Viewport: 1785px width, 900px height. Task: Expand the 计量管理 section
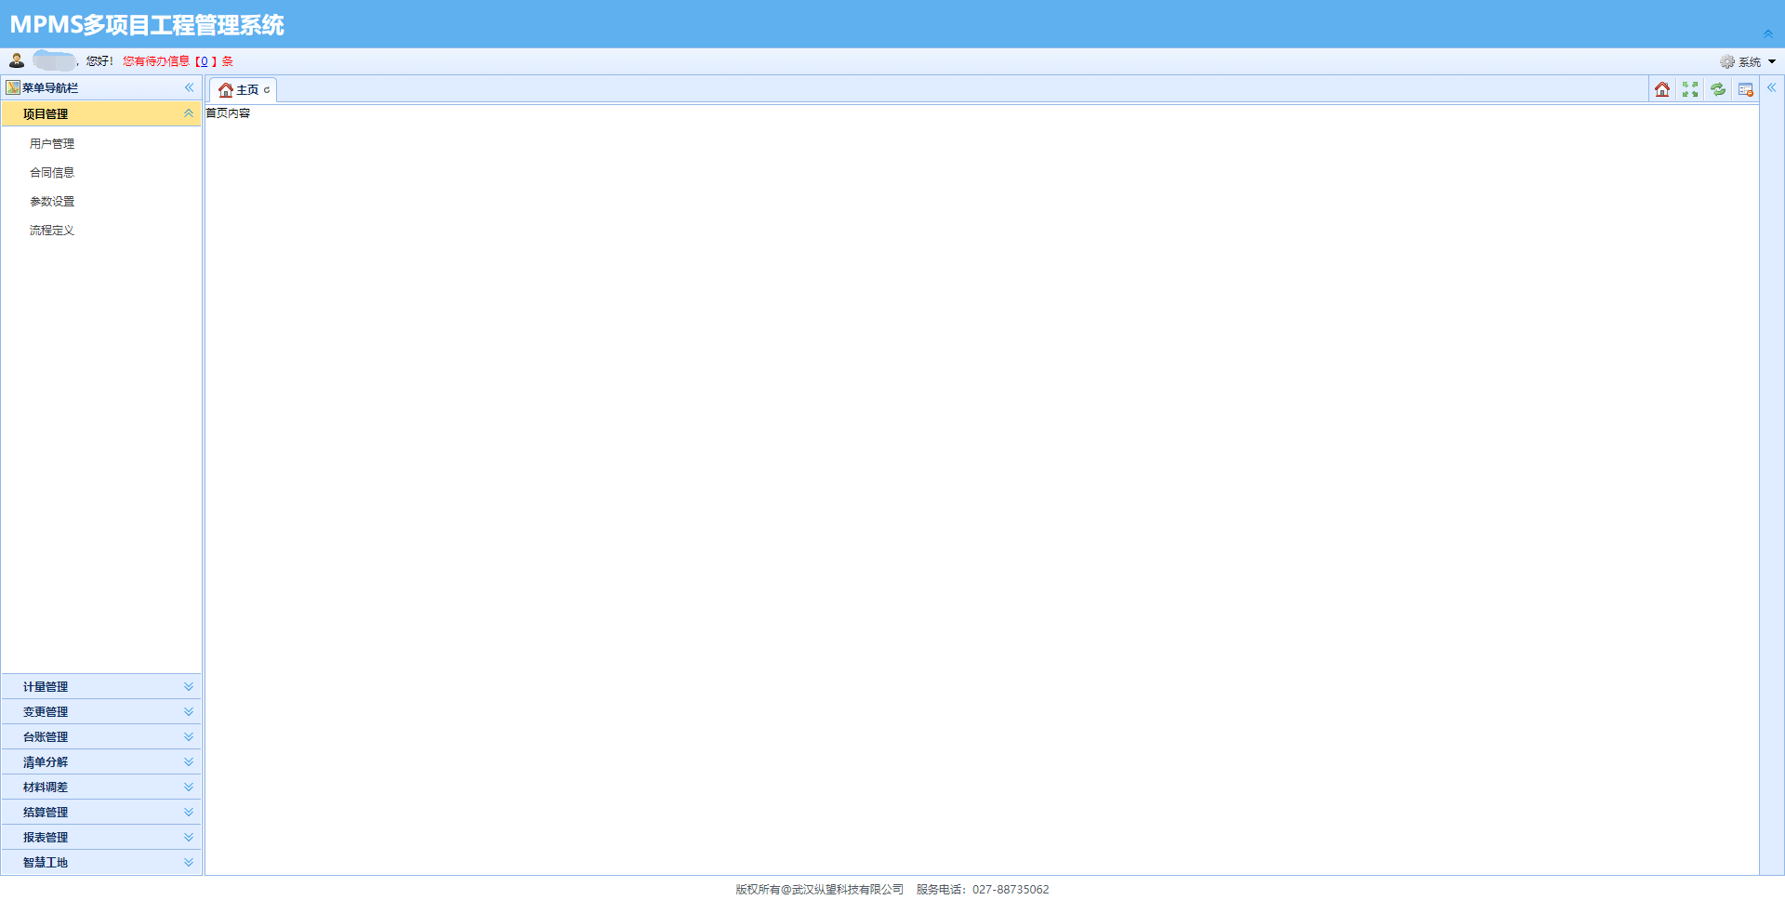pos(101,686)
